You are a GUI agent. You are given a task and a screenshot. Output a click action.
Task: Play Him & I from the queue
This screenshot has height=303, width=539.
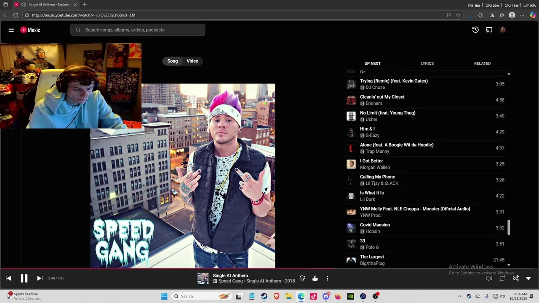point(425,132)
